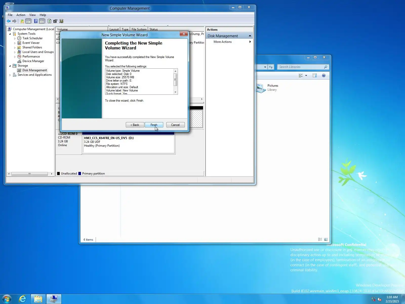Expand the Task Scheduler node
The image size is (405, 304).
[15, 39]
